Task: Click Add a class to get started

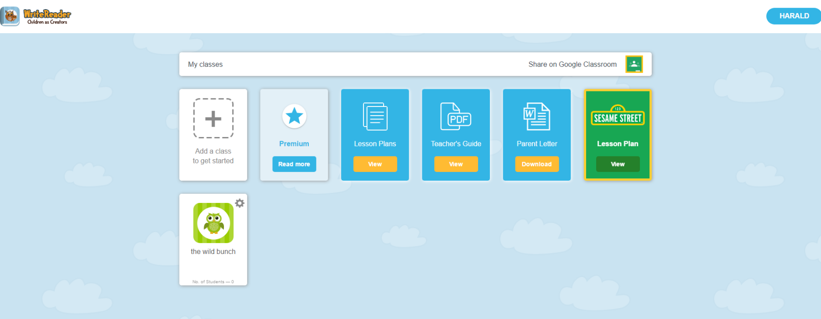Action: click(213, 156)
